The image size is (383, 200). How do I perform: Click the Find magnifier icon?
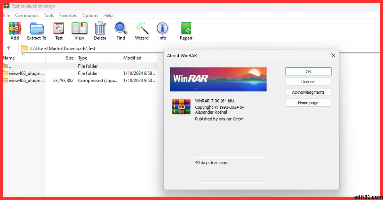tap(121, 28)
